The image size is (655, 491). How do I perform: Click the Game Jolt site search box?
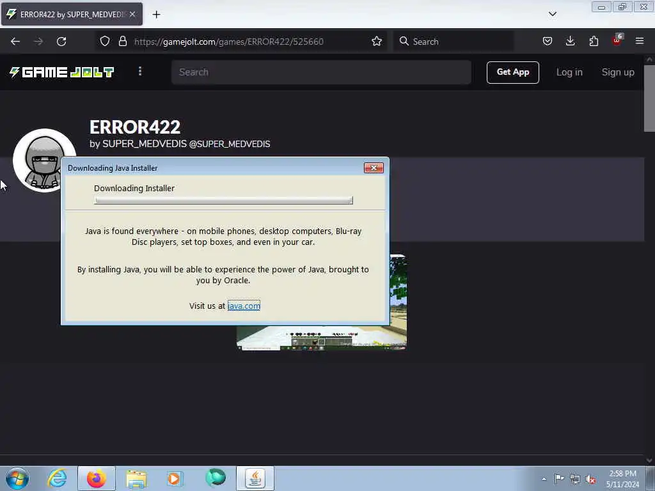[321, 72]
